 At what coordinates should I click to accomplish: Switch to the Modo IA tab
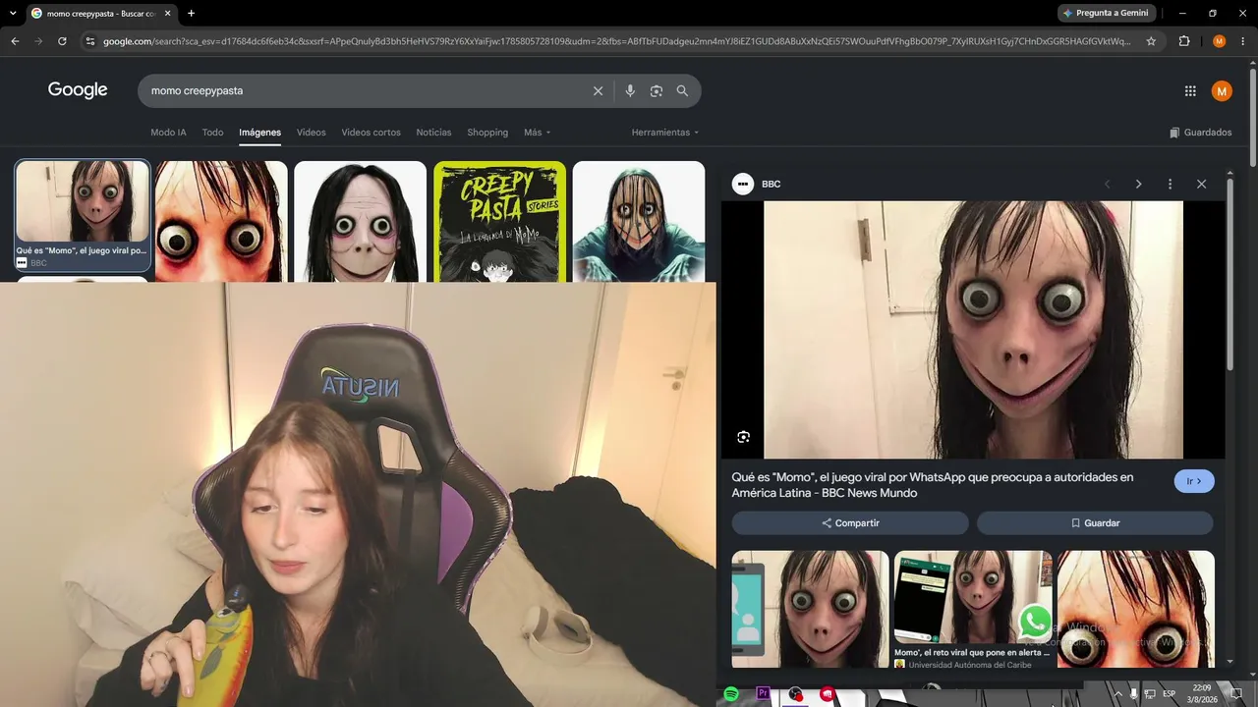pos(168,133)
